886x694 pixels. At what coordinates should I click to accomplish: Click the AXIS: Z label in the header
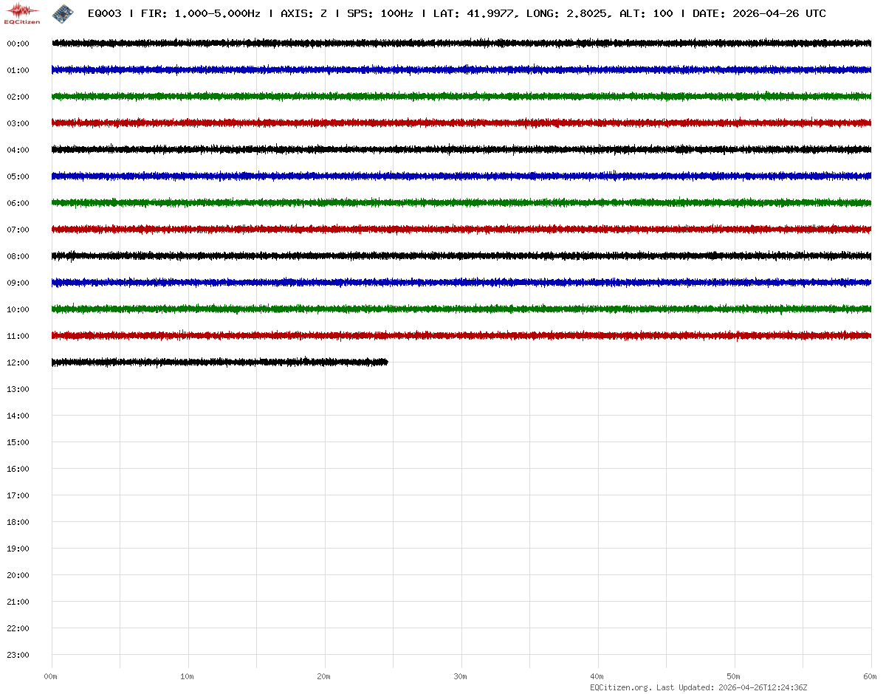tap(303, 14)
